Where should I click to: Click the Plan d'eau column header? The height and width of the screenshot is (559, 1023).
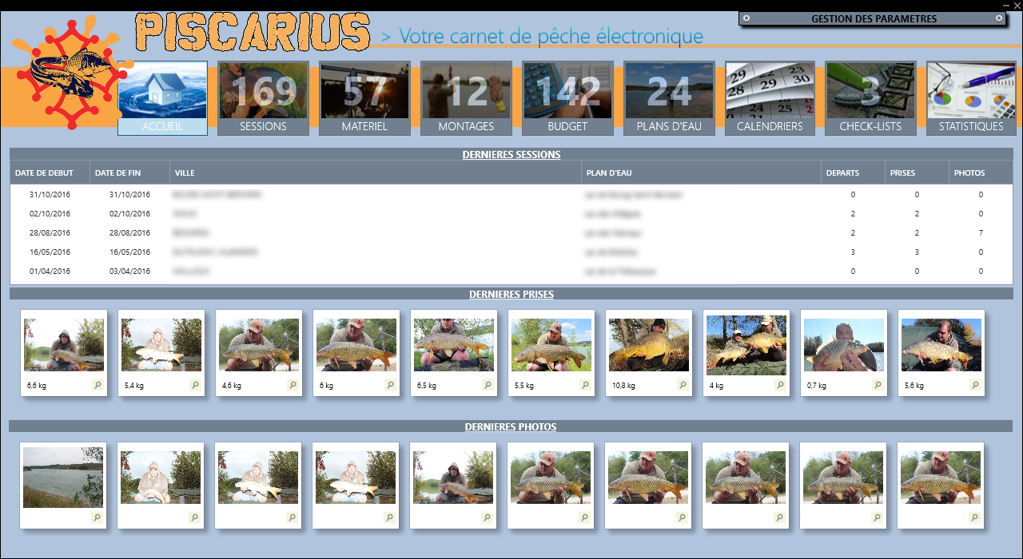coord(700,172)
